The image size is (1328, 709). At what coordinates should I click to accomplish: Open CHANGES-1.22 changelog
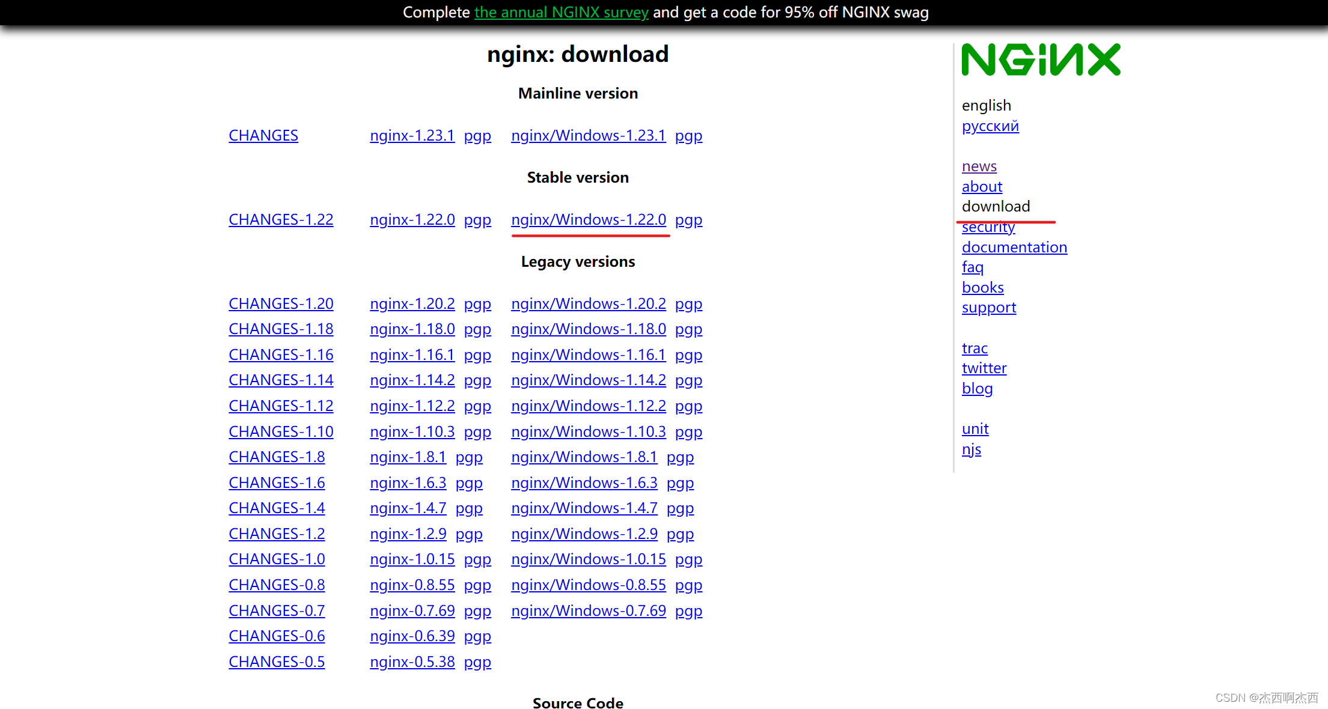[x=281, y=220]
